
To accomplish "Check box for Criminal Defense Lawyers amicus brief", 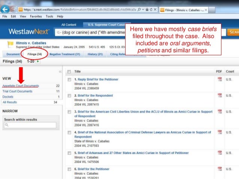I will click(x=69, y=133).
